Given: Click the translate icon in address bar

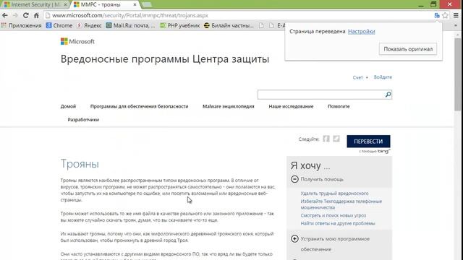Looking at the screenshot, I should (x=437, y=15).
